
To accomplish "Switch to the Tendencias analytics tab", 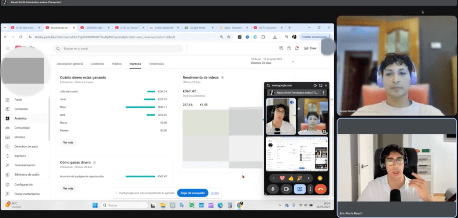I will coord(156,64).
